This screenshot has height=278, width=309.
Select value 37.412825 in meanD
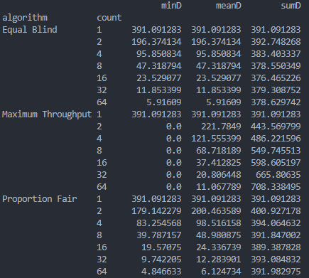click(219, 163)
